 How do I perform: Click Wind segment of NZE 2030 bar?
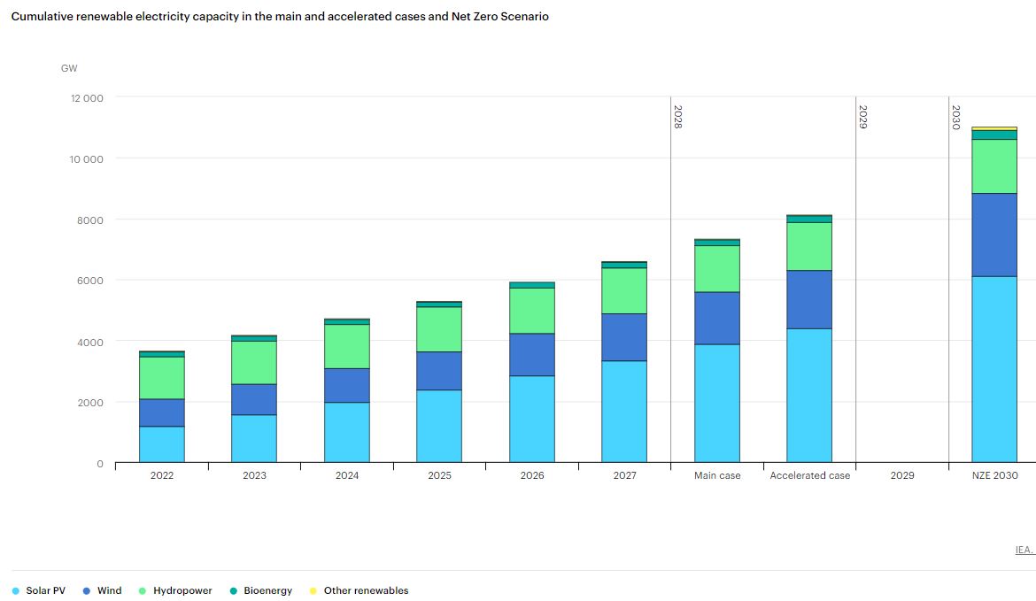tap(993, 235)
